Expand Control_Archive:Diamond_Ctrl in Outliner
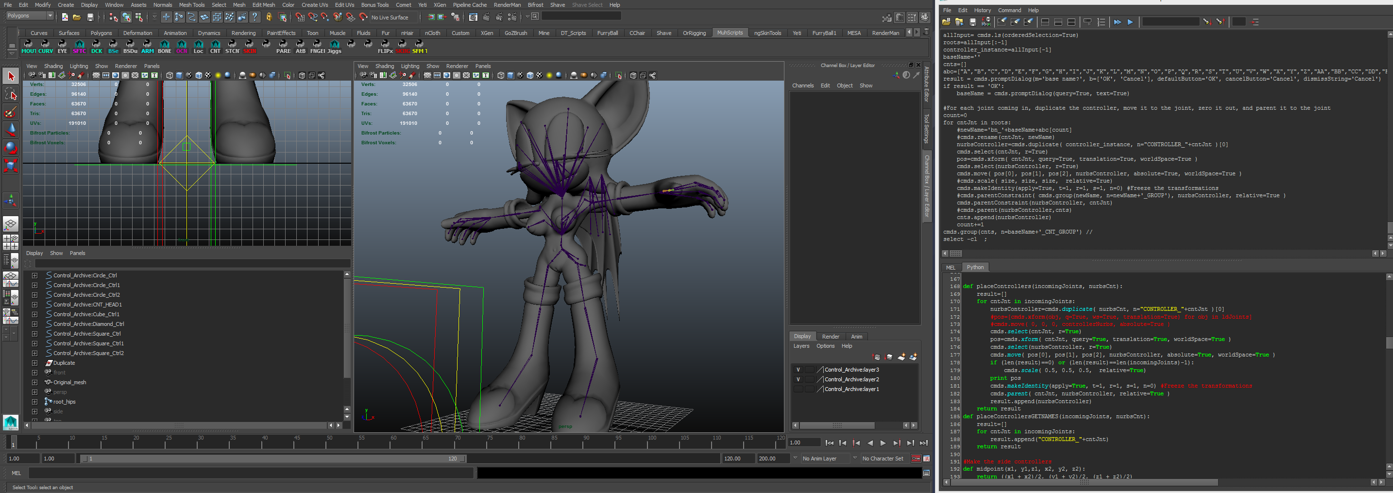Screen dimensions: 1393x493 [x=34, y=324]
